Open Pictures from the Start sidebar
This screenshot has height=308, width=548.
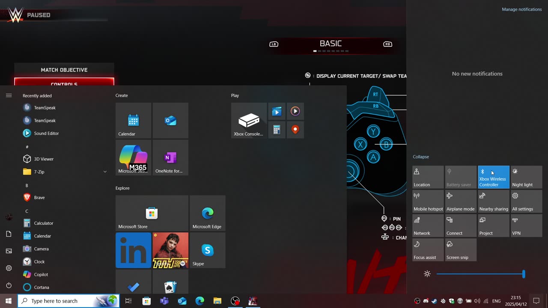click(9, 251)
